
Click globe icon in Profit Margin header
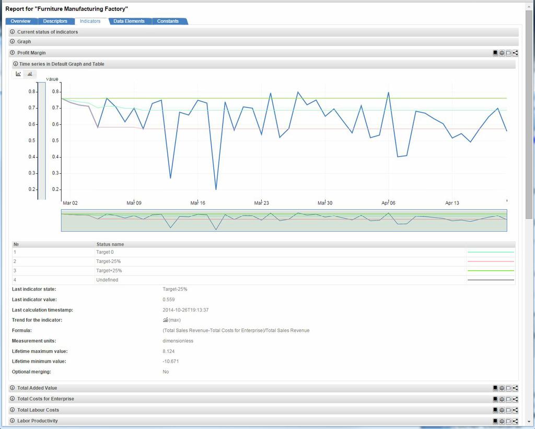pos(502,53)
